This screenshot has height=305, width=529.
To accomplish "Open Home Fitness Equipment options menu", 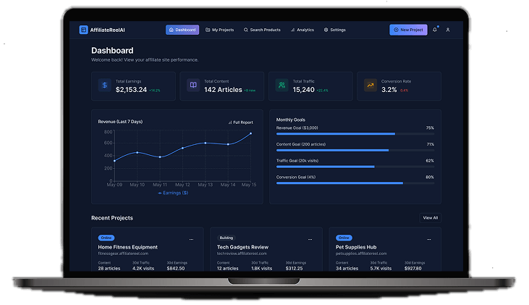I will click(x=191, y=238).
